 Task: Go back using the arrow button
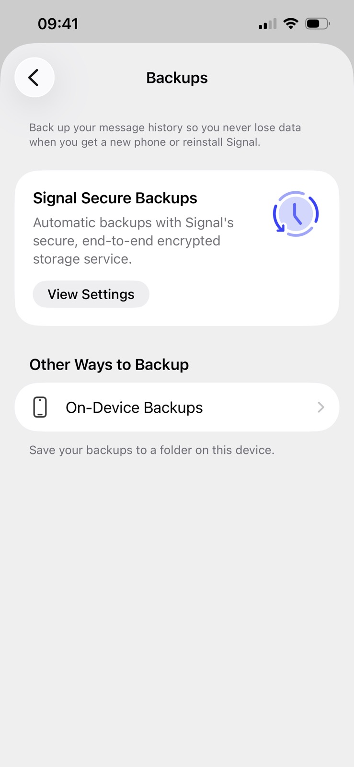point(34,77)
